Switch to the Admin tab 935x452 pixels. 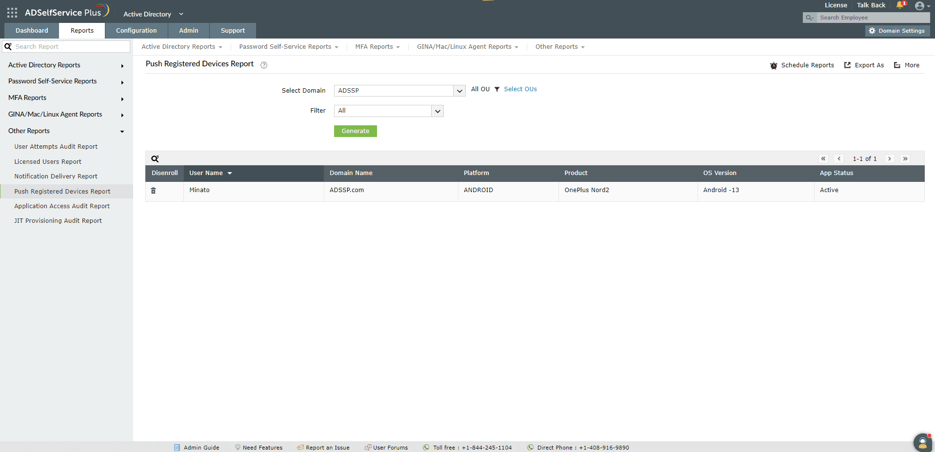pyautogui.click(x=189, y=31)
